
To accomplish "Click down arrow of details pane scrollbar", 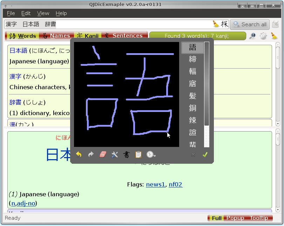I will tap(278, 210).
